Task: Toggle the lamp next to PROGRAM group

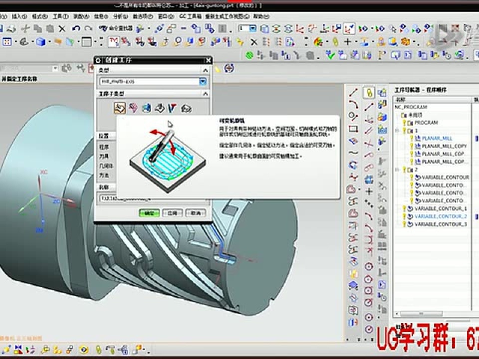Action: (404, 122)
